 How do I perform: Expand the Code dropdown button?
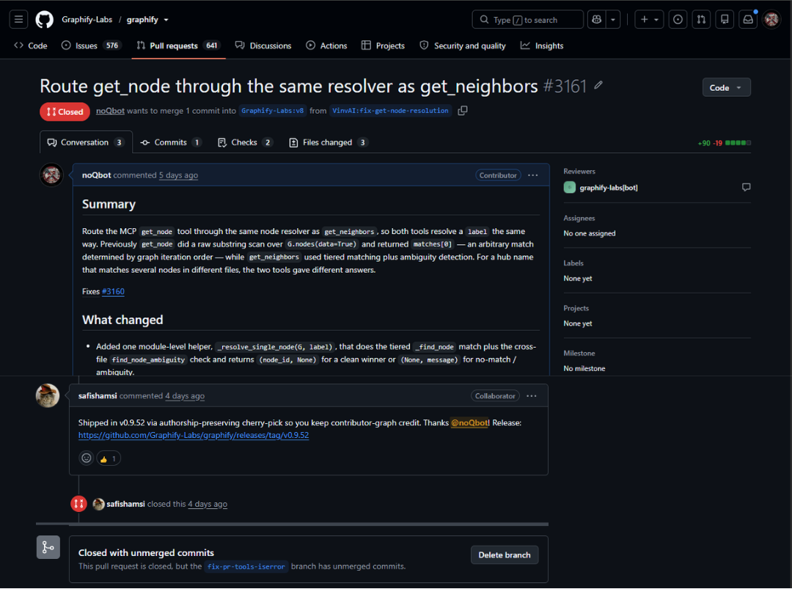(726, 87)
